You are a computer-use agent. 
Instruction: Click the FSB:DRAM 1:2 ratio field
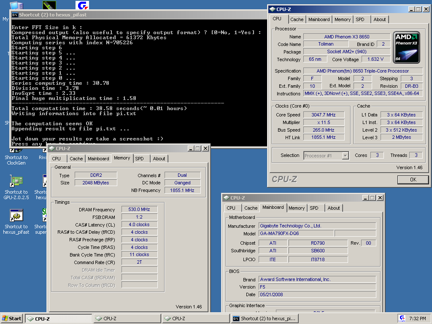pos(139,217)
